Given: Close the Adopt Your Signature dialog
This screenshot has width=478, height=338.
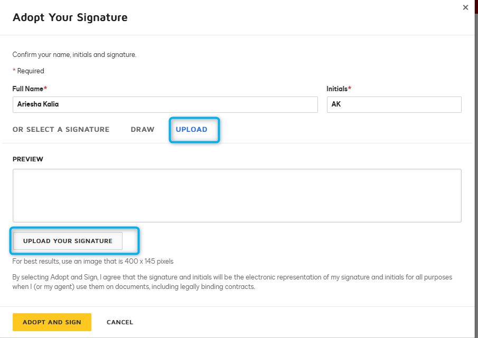Looking at the screenshot, I should [x=465, y=7].
